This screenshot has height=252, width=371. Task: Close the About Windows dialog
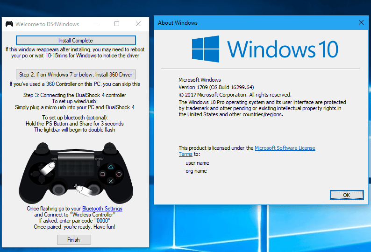361,23
